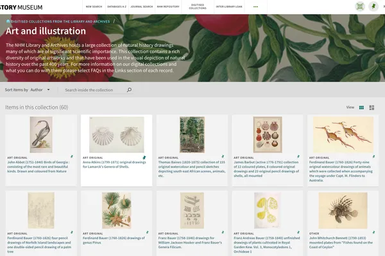Pin the Anna Atkins original drawings record
Image resolution: width=385 pixels, height=256 pixels.
click(144, 157)
